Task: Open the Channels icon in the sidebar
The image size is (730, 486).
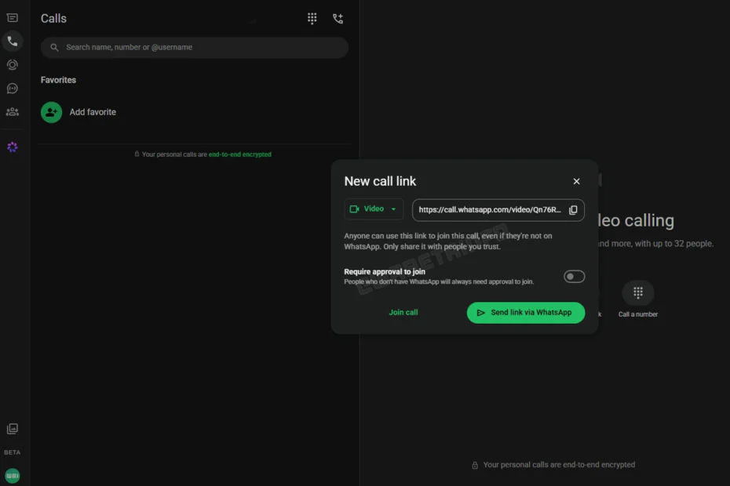Action: coord(12,89)
